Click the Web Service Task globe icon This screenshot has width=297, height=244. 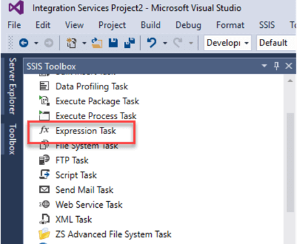click(x=44, y=205)
